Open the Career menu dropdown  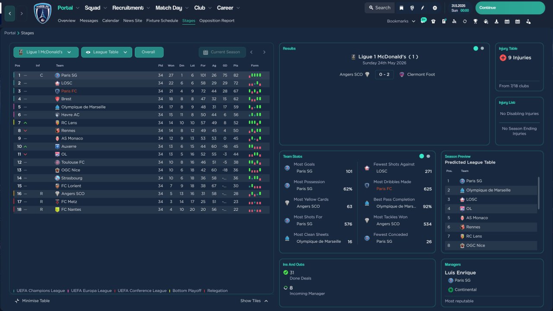pyautogui.click(x=229, y=8)
